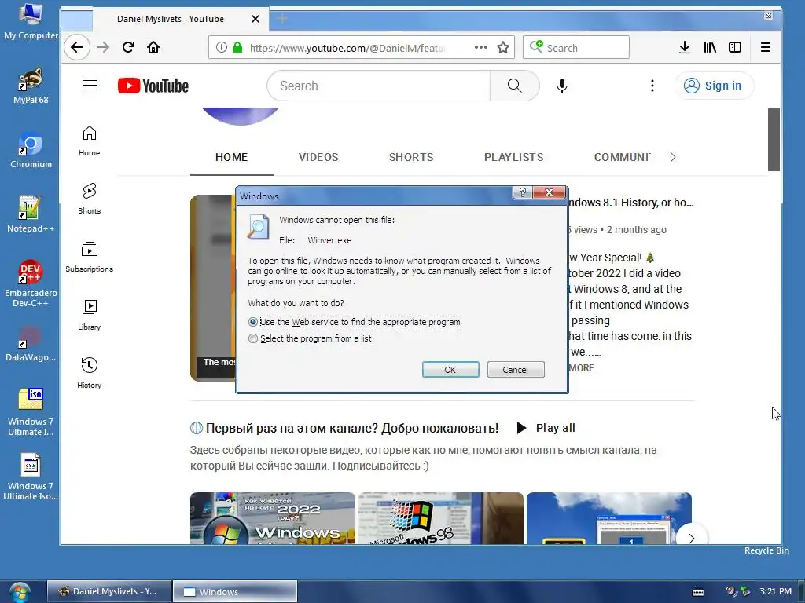The height and width of the screenshot is (603, 805).
Task: Open the Start menu orb
Action: [19, 592]
